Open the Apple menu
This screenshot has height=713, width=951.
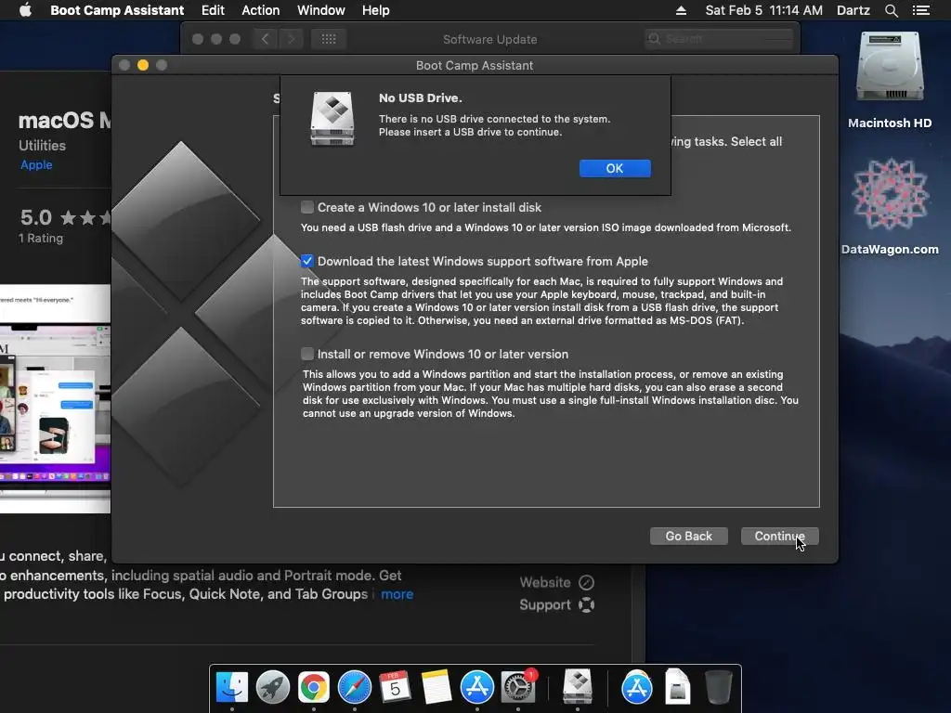tap(25, 10)
